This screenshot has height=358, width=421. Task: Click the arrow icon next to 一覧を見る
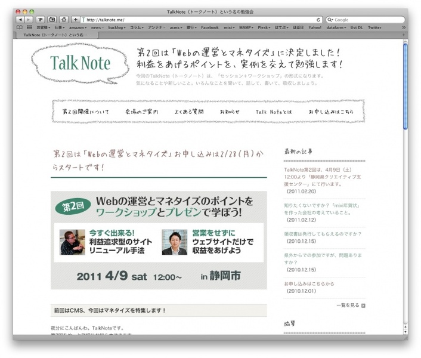click(x=363, y=305)
